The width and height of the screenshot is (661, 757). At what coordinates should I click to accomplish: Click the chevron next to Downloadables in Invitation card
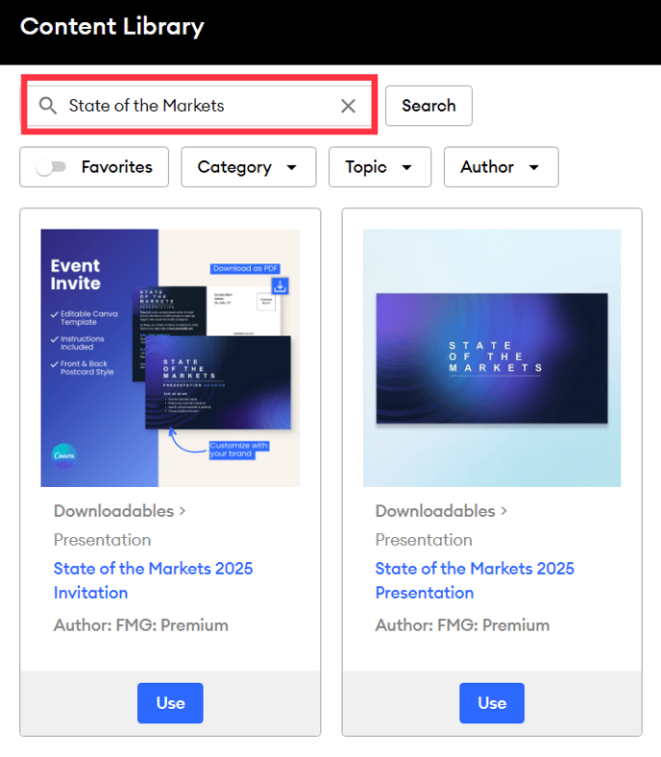pos(183,510)
